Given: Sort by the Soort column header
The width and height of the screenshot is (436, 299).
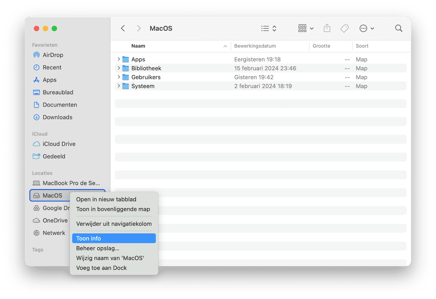Looking at the screenshot, I should pyautogui.click(x=362, y=46).
